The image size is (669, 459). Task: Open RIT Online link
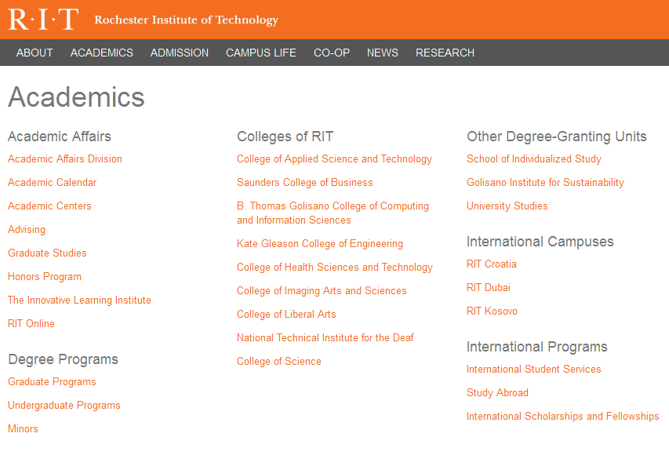31,324
